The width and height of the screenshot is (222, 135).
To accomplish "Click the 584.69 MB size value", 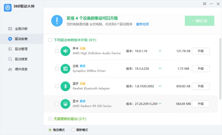I will (x=183, y=104).
